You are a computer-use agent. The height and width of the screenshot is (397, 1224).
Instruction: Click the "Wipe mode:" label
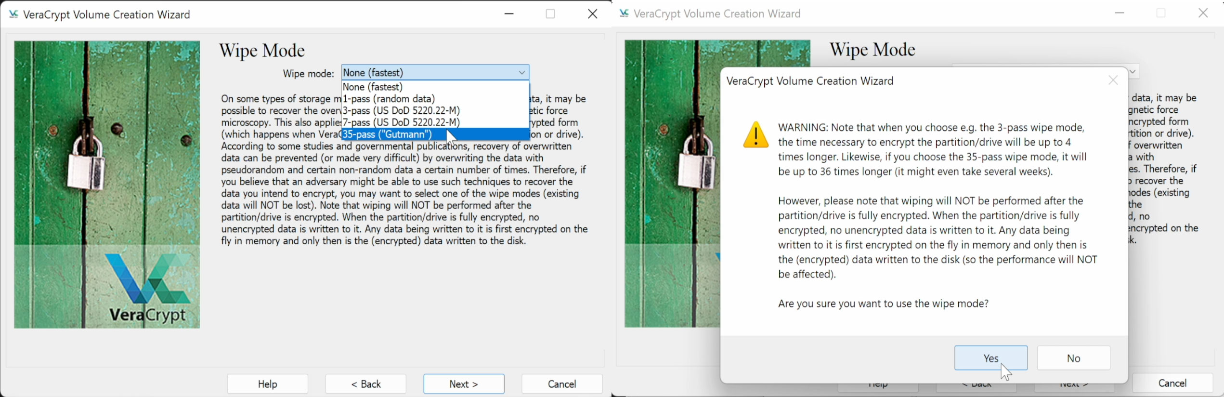click(x=308, y=74)
